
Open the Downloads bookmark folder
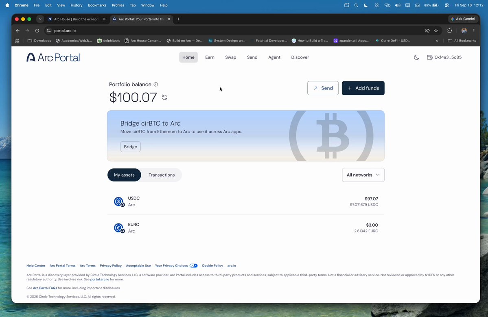click(39, 41)
